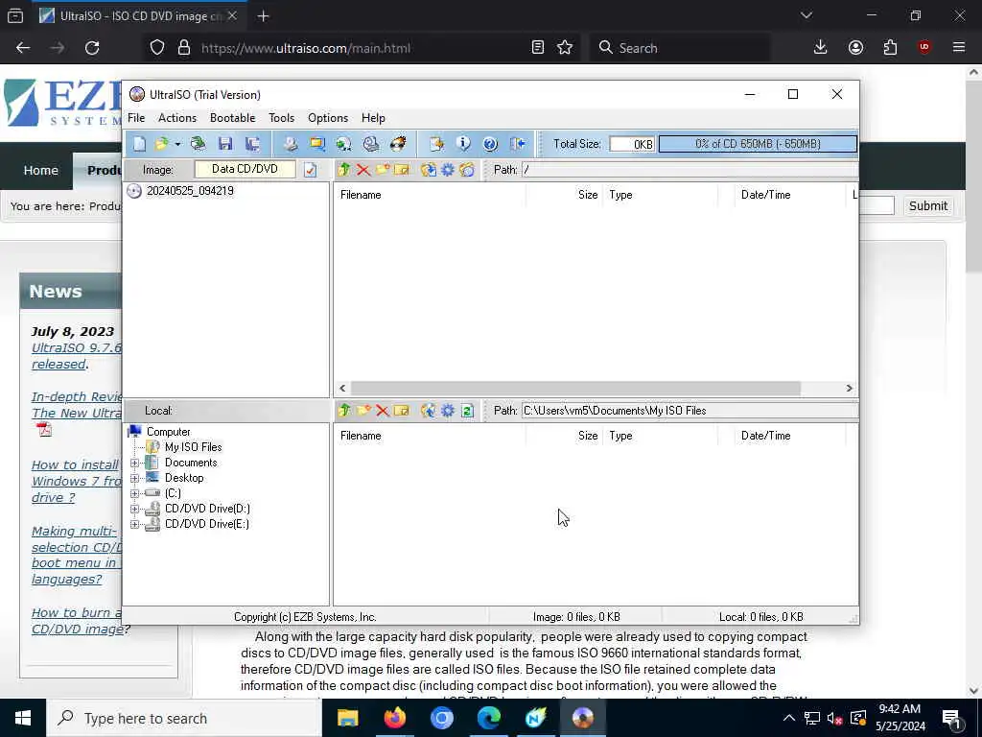
Task: Click the Firefox Downloads arrow icon
Action: click(821, 48)
